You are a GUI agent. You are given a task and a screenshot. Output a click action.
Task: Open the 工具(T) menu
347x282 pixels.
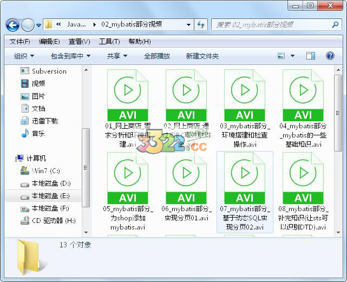(109, 41)
